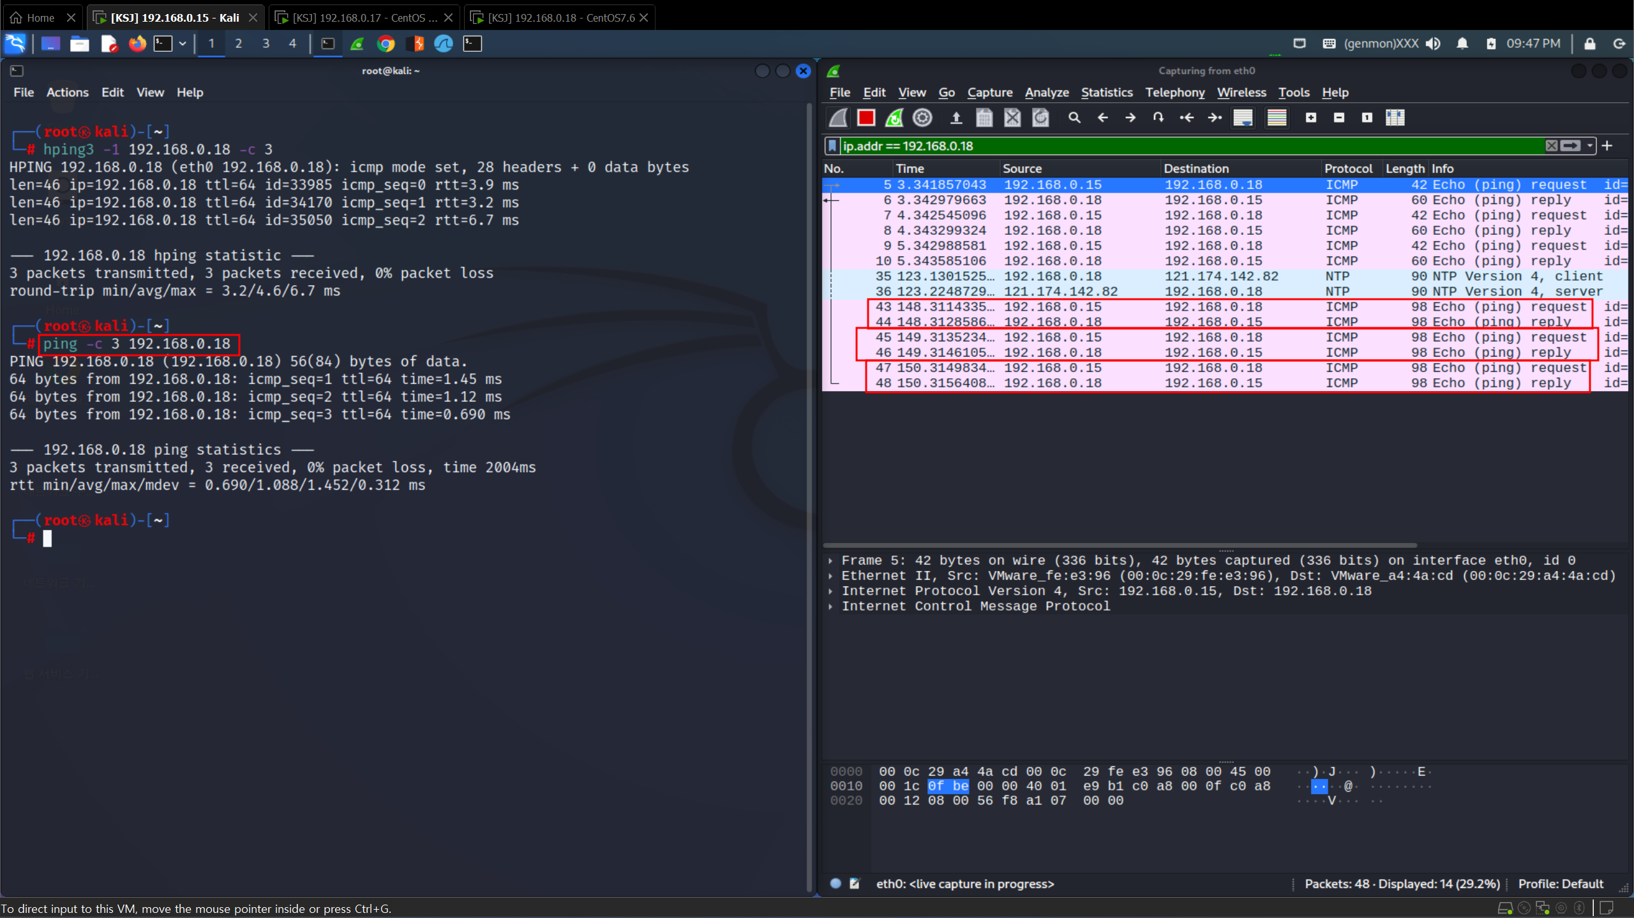Image resolution: width=1634 pixels, height=918 pixels.
Task: Click packet list horizontal scrollbar
Action: click(x=1120, y=545)
